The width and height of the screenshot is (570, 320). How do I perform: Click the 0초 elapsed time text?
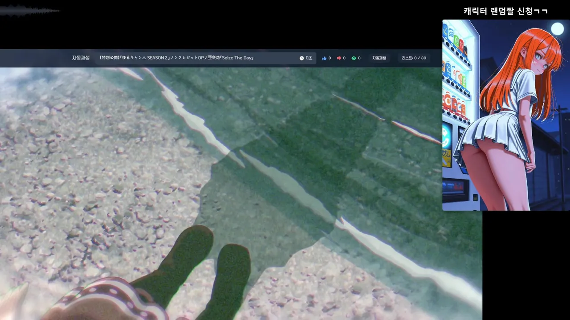click(x=309, y=58)
